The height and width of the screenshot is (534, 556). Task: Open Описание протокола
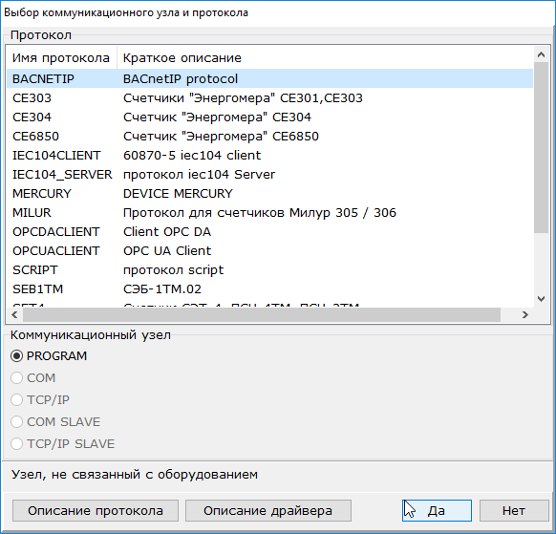tap(96, 511)
